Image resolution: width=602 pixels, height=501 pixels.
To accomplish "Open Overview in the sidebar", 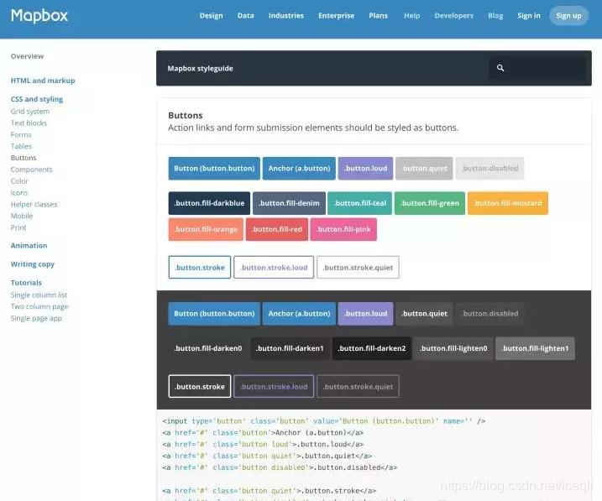I will [x=27, y=56].
